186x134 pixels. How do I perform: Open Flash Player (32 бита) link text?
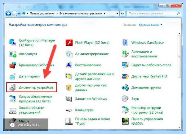point(92,43)
